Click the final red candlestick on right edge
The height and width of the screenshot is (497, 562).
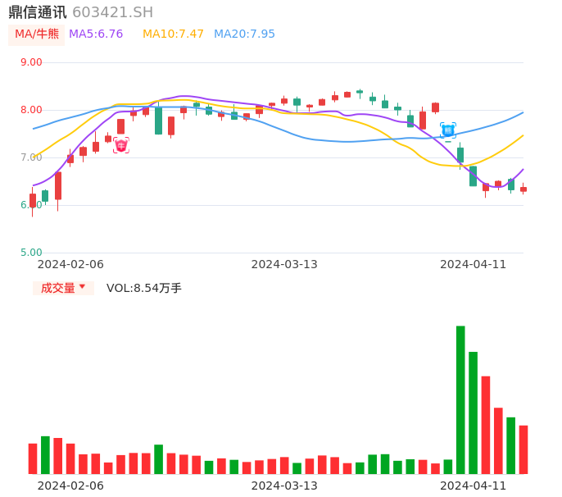523,189
